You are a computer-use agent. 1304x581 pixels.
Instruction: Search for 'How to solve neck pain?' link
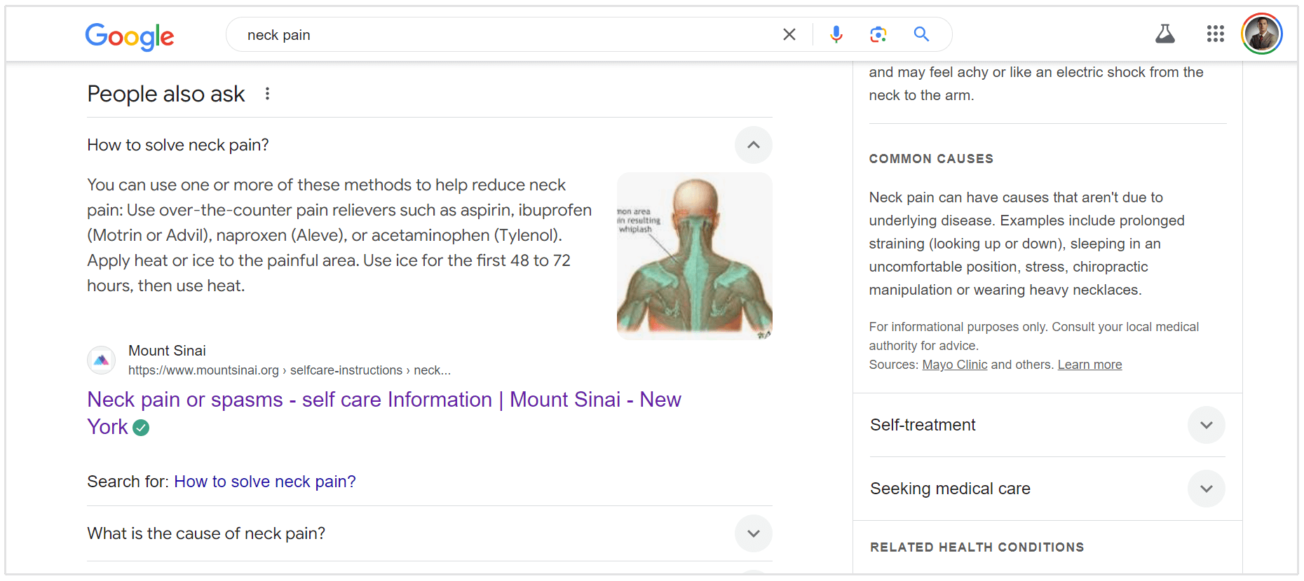click(264, 482)
